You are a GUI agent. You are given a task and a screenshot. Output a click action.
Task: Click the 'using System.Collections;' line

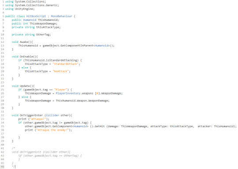pyautogui.click(x=26, y=1)
